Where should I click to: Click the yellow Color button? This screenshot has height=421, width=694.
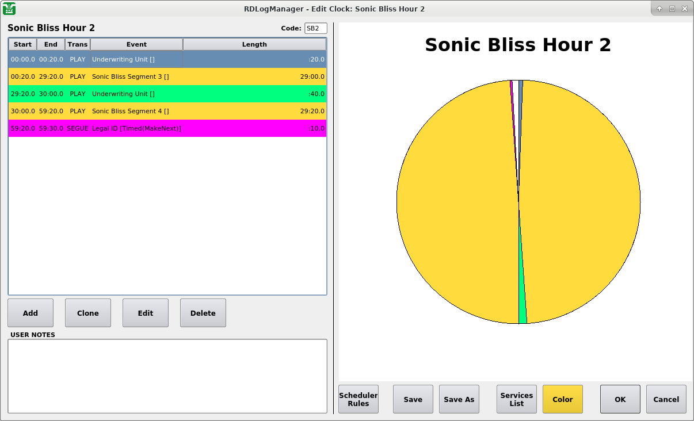pos(562,399)
